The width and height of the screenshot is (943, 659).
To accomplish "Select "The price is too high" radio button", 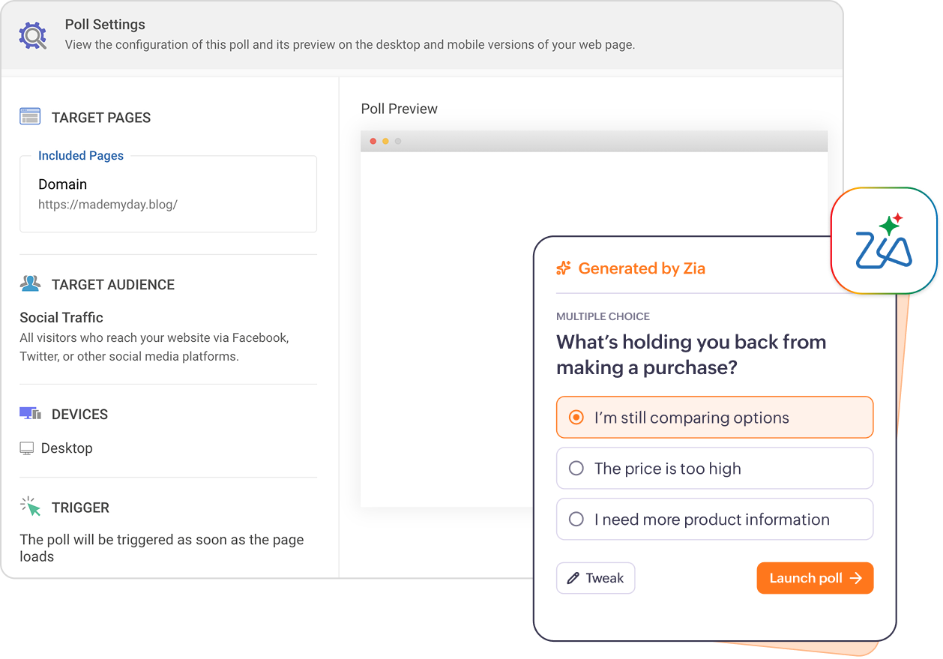I will click(576, 469).
